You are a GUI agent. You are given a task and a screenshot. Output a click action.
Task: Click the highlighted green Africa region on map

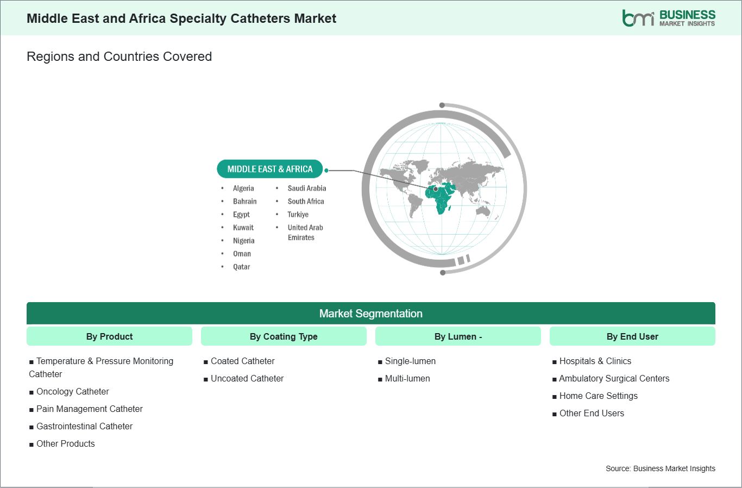[441, 200]
